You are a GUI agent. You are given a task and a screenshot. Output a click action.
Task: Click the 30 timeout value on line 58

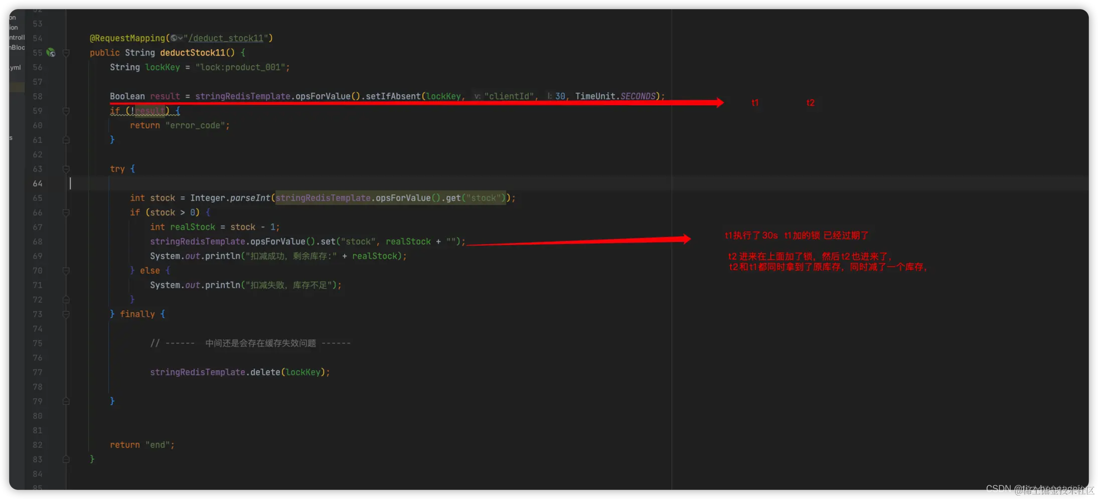(560, 96)
